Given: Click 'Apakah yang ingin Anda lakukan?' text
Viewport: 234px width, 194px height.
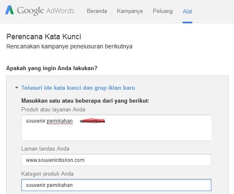Looking at the screenshot, I should 52,68.
